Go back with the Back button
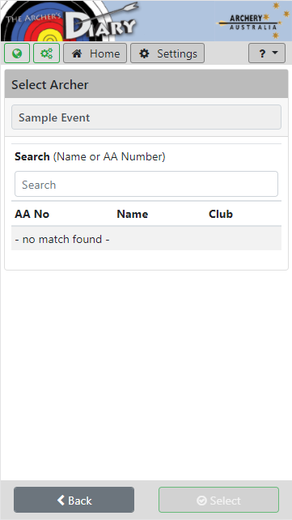292x520 pixels. pos(74,500)
